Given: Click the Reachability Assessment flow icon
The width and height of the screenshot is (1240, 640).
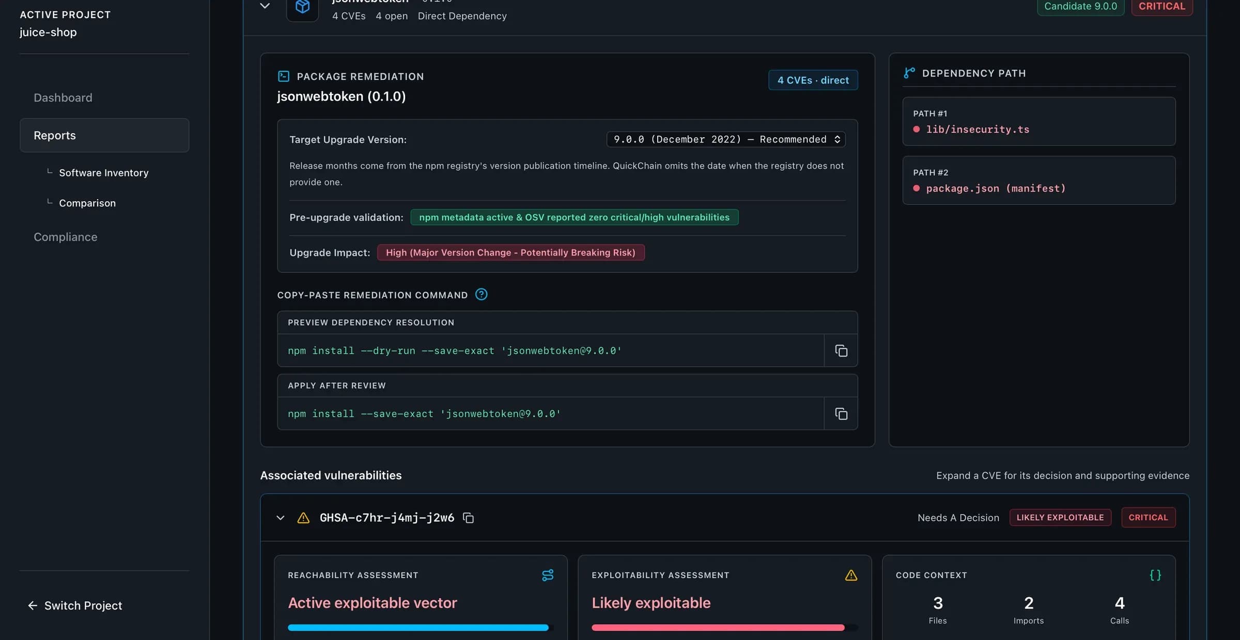Looking at the screenshot, I should [x=548, y=575].
